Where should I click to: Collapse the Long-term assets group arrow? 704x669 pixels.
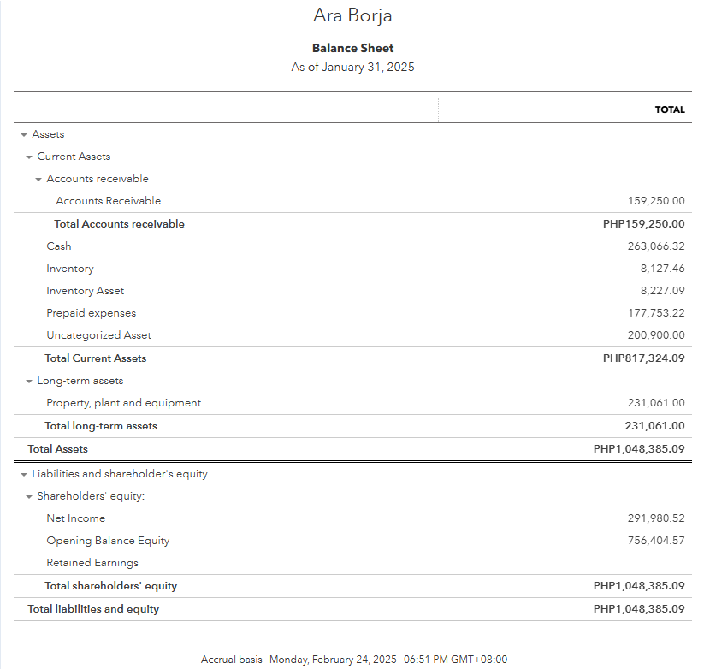click(x=29, y=381)
